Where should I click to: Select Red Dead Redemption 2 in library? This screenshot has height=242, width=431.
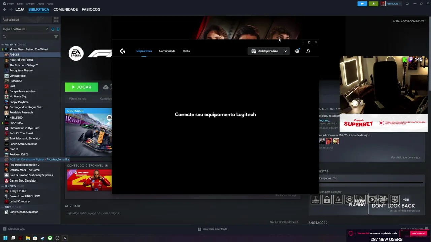coord(24,165)
